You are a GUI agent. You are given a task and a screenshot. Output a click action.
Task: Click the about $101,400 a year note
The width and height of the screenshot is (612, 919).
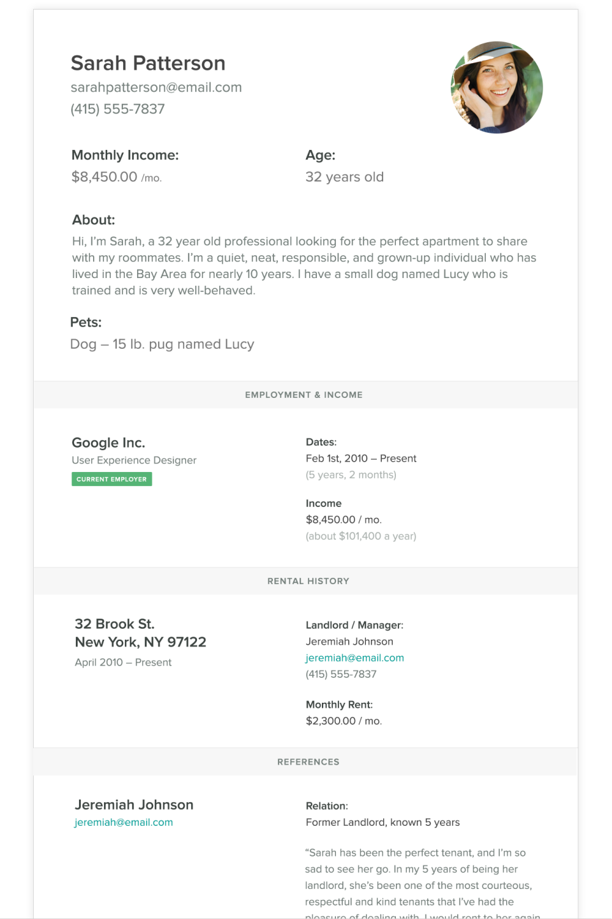tap(361, 536)
